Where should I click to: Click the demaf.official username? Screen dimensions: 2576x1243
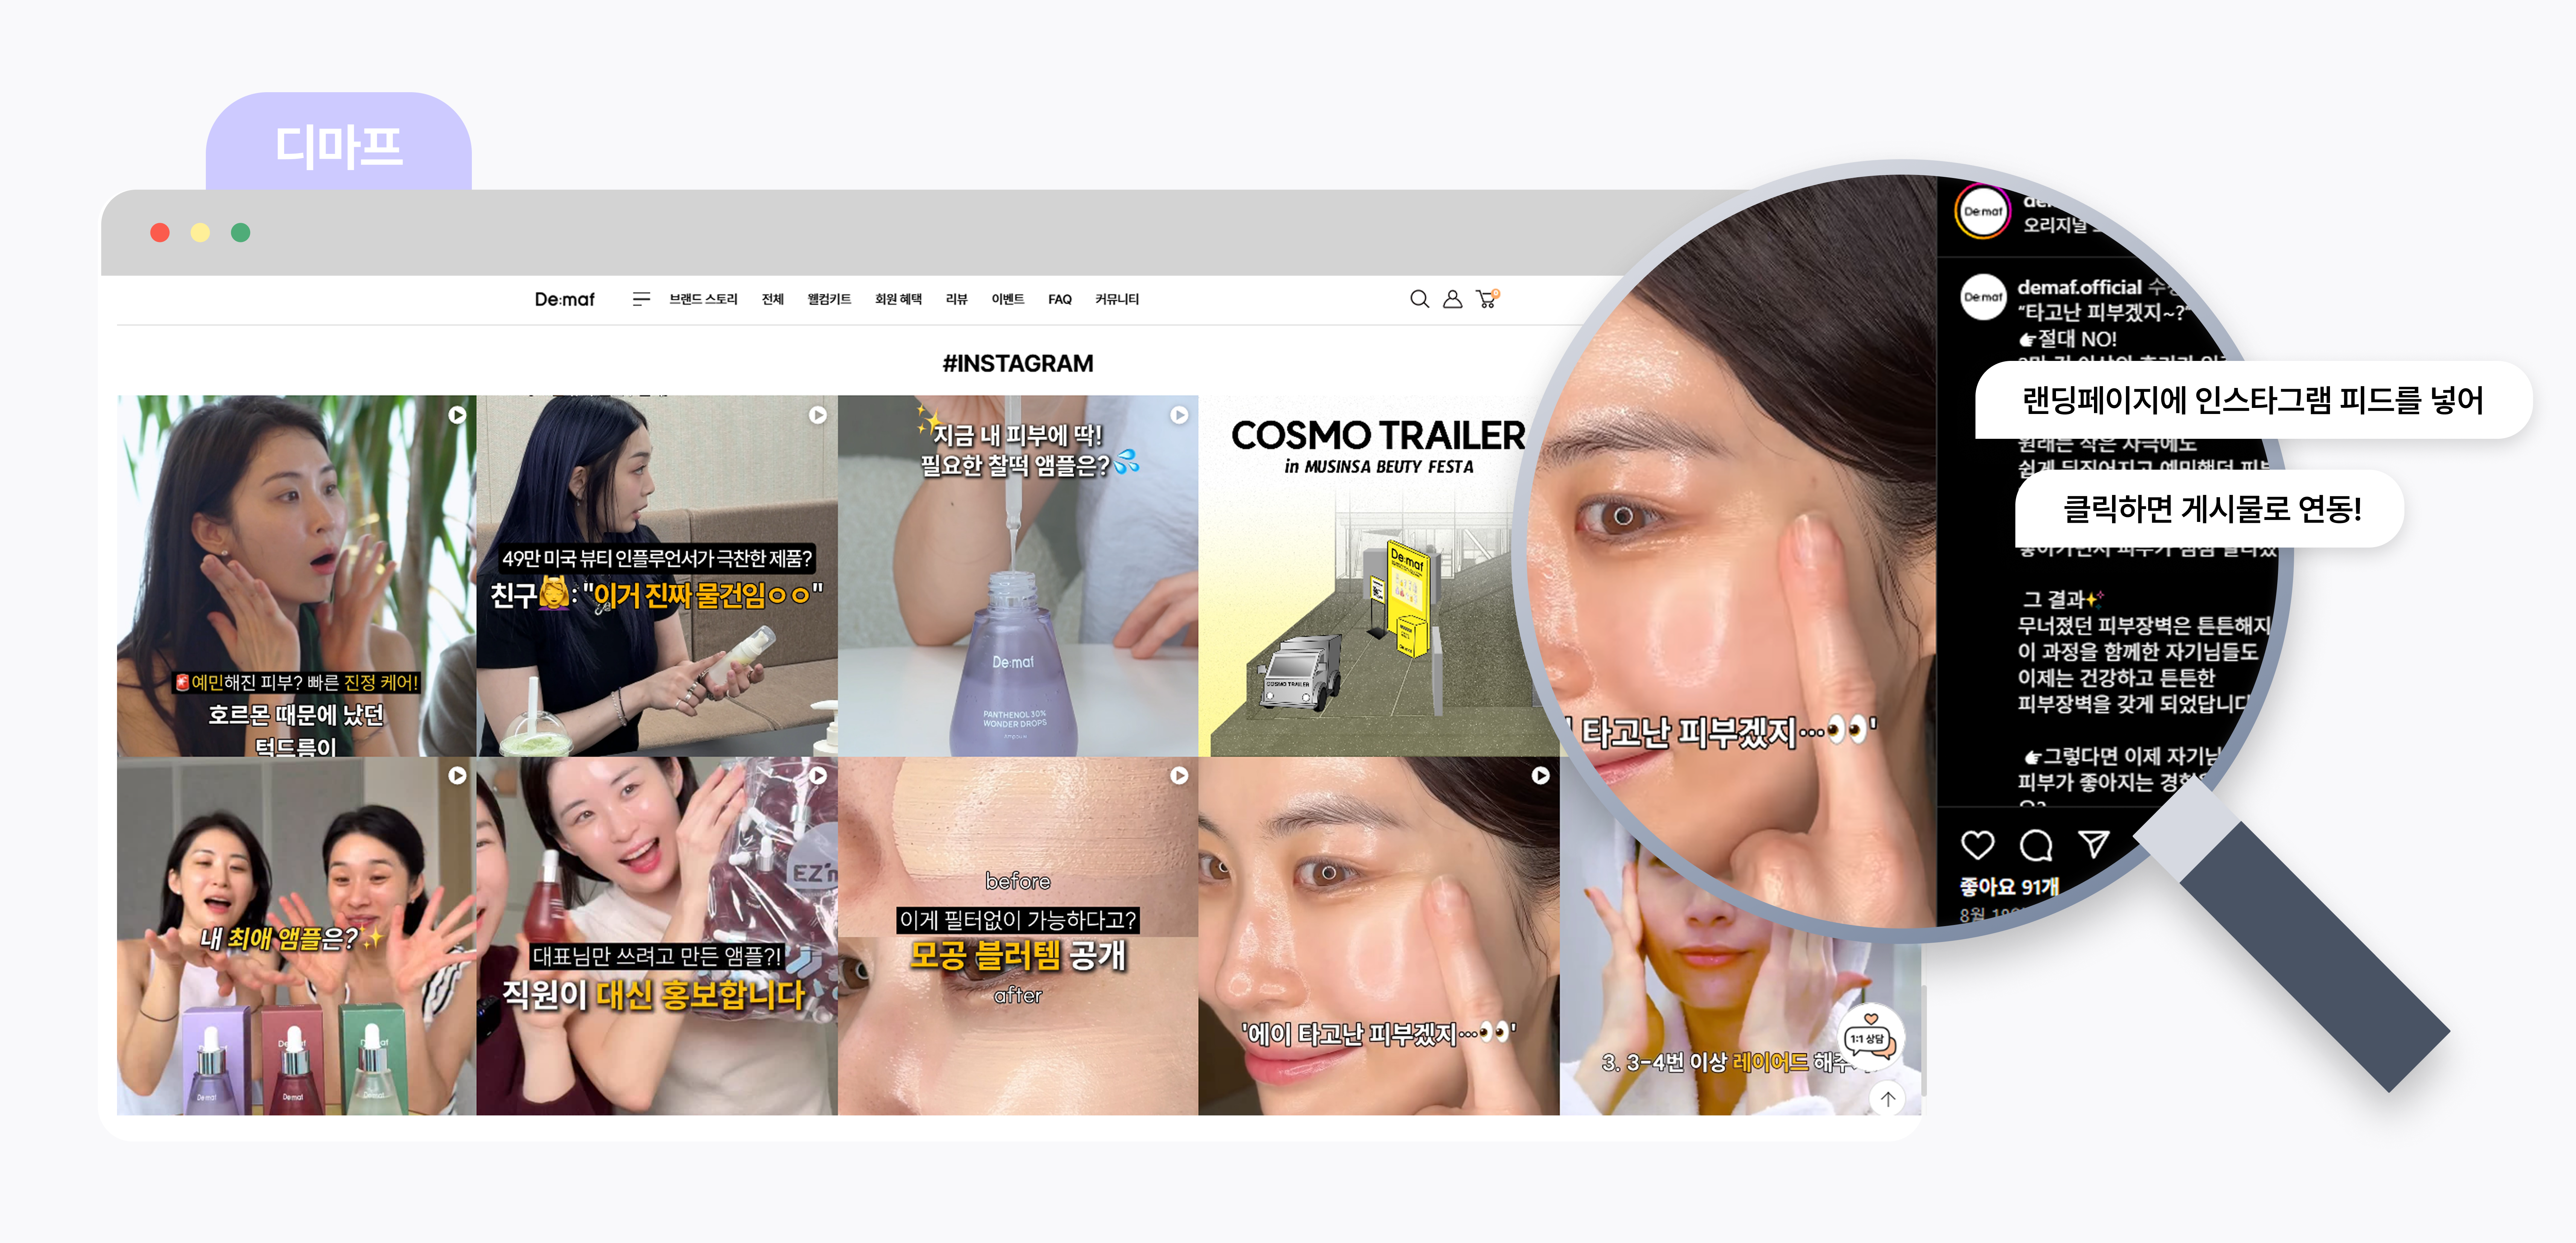[2079, 287]
